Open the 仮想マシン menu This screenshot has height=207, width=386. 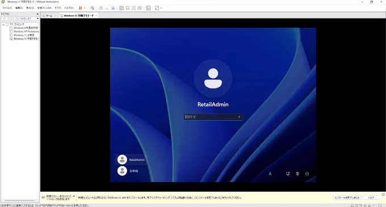[x=44, y=8]
